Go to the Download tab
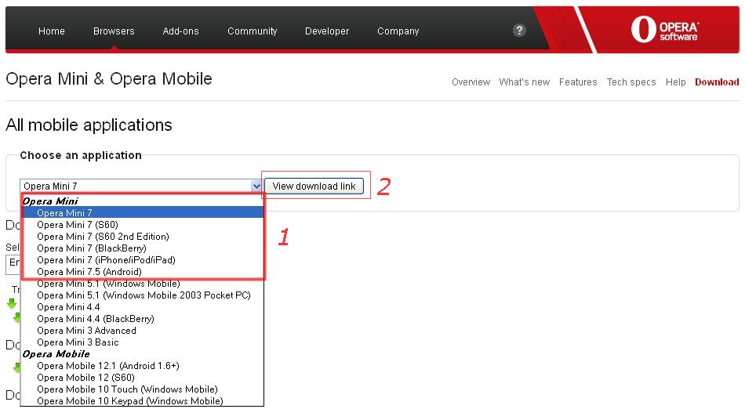This screenshot has width=745, height=409. (717, 82)
